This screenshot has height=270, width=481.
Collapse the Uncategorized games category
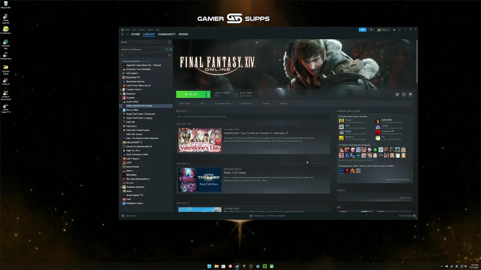121,61
